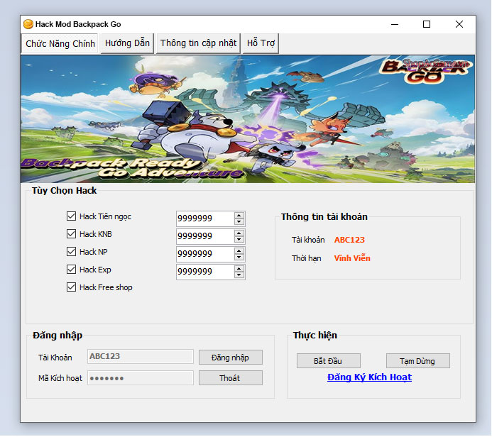This screenshot has width=492, height=437.
Task: Toggle the Hack Exp checkbox
Action: (71, 270)
